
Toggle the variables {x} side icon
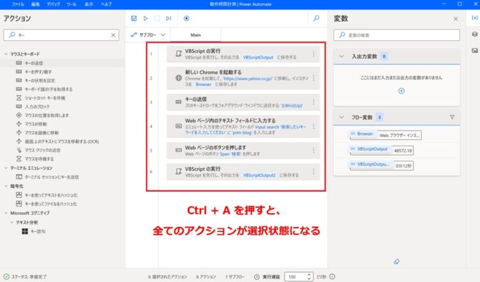coord(474,18)
